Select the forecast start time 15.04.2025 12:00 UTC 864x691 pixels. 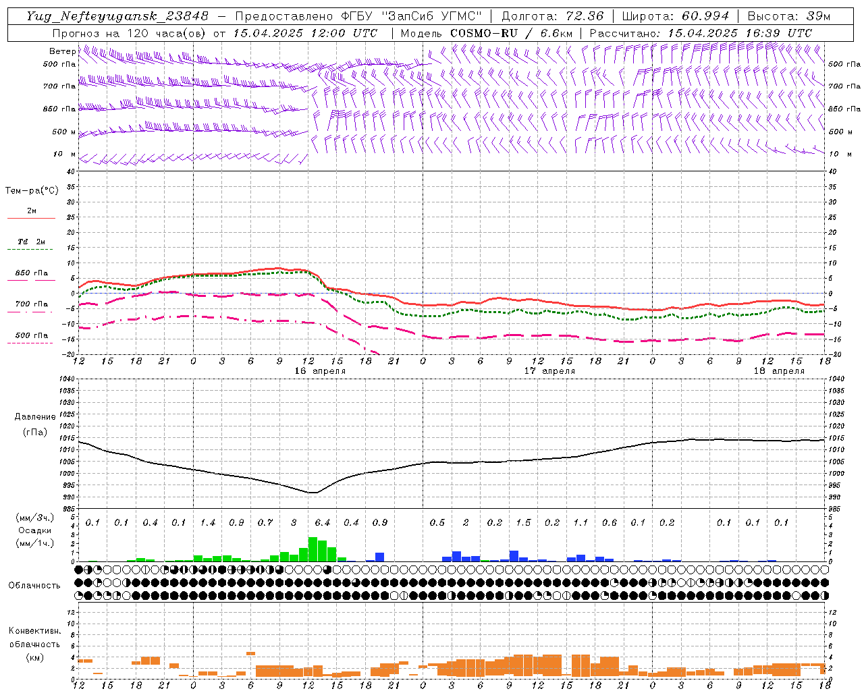306,33
